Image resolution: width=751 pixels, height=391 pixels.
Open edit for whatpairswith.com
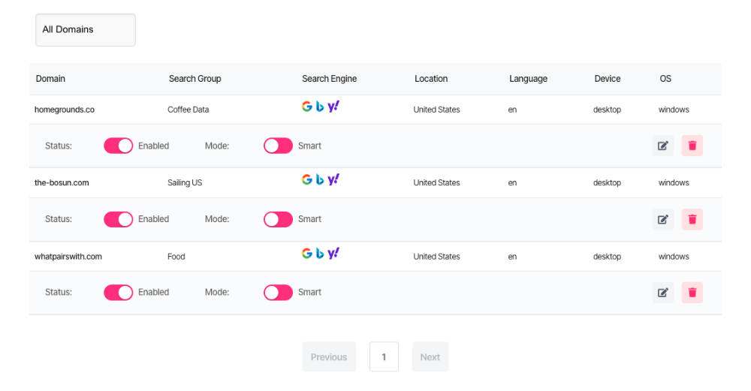(663, 292)
